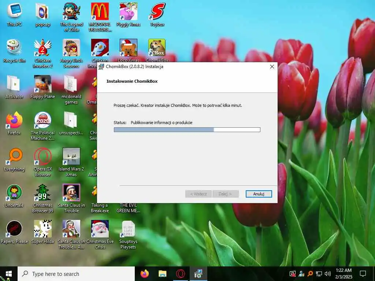Click the greyed-out Wstecz button

click(x=198, y=194)
